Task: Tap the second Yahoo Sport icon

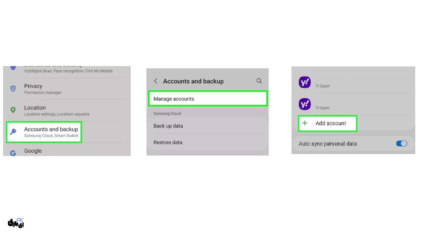Action: (305, 104)
